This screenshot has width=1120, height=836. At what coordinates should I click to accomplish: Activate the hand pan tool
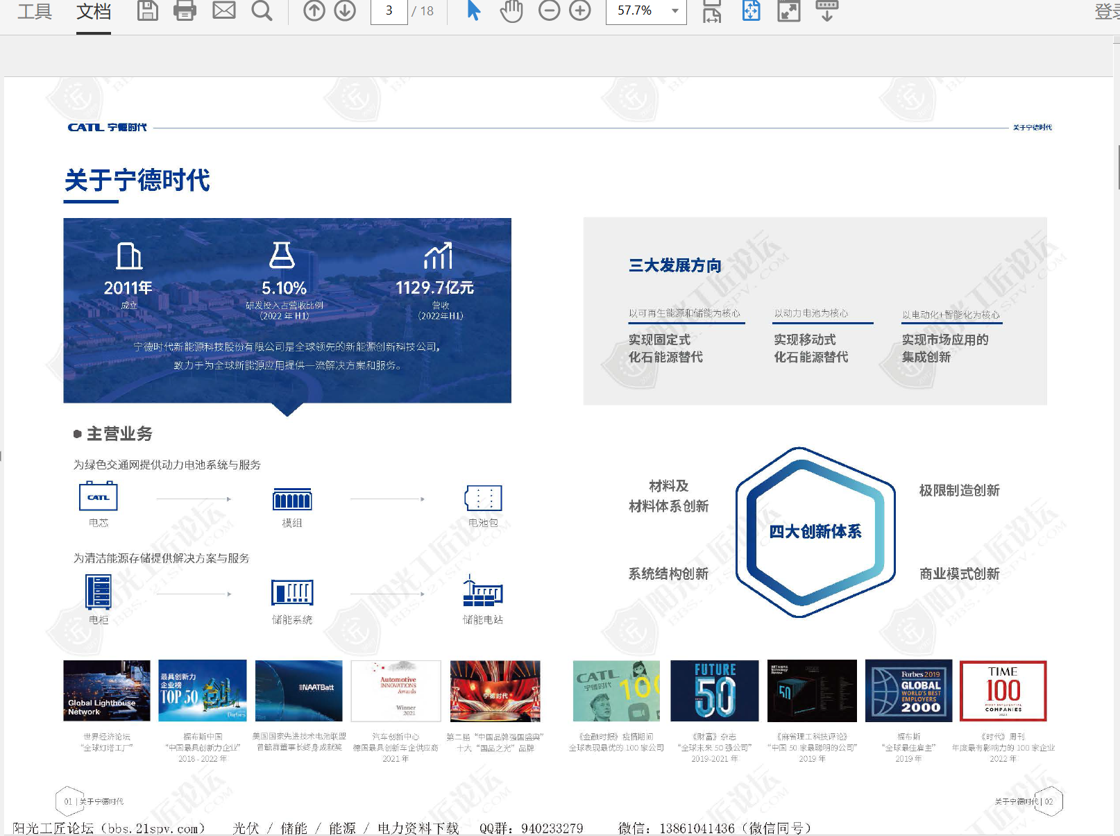pyautogui.click(x=511, y=10)
